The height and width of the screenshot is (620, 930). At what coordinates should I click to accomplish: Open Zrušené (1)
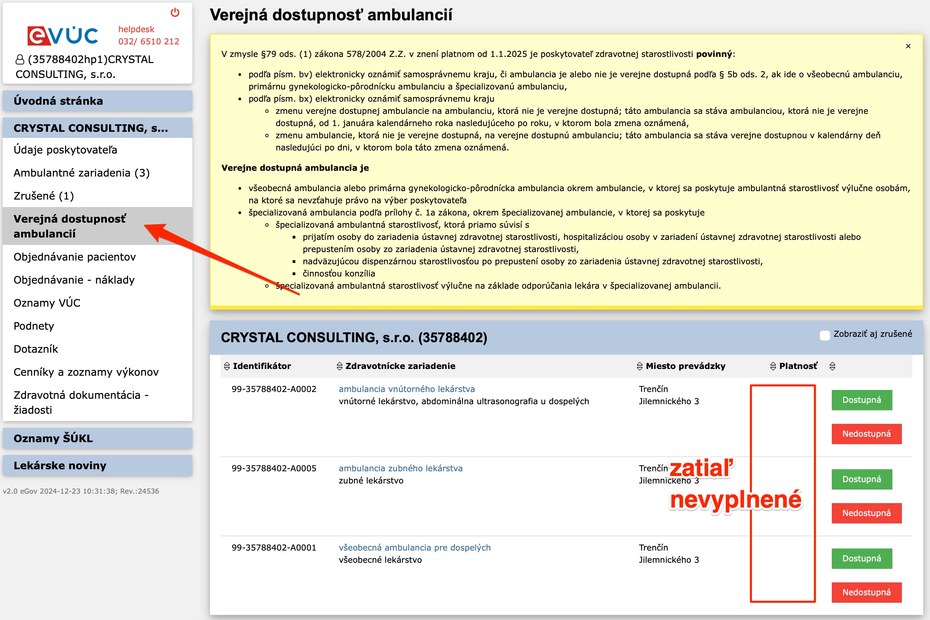[97, 196]
